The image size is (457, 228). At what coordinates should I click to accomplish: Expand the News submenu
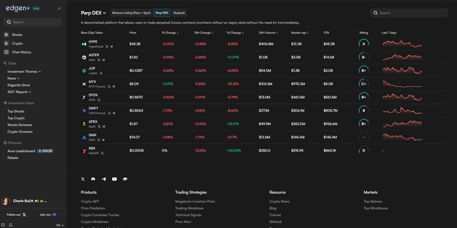click(13, 78)
